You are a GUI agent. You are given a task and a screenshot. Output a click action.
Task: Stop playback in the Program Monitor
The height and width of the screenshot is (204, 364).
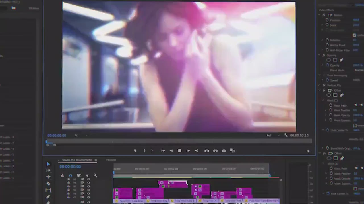179,151
